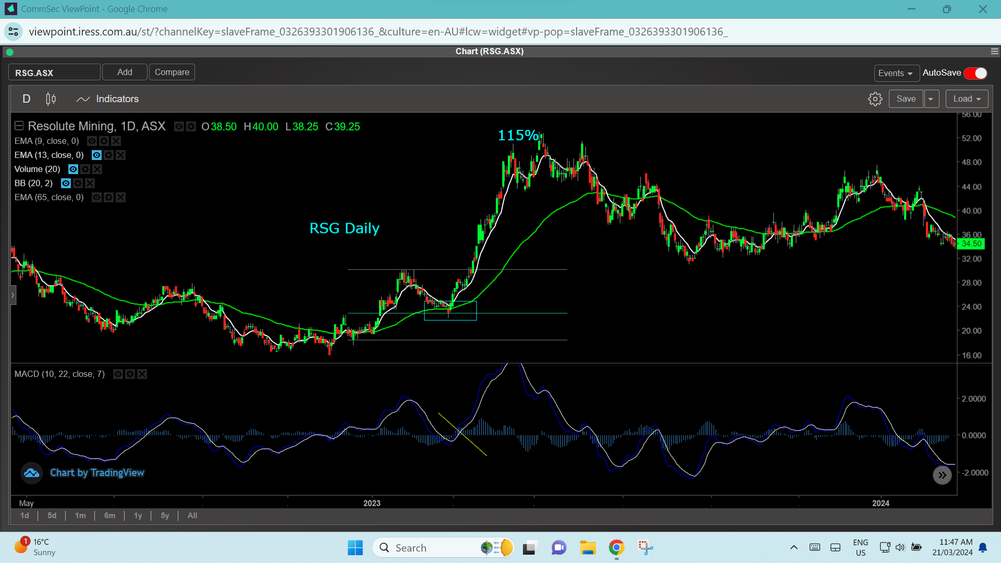Click the Chrome address bar URL
The image size is (1001, 563).
click(378, 32)
